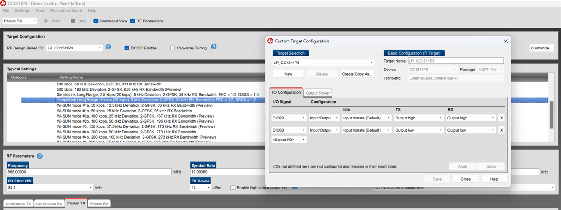Click the Setting Name column header
The image size is (561, 210).
(71, 77)
